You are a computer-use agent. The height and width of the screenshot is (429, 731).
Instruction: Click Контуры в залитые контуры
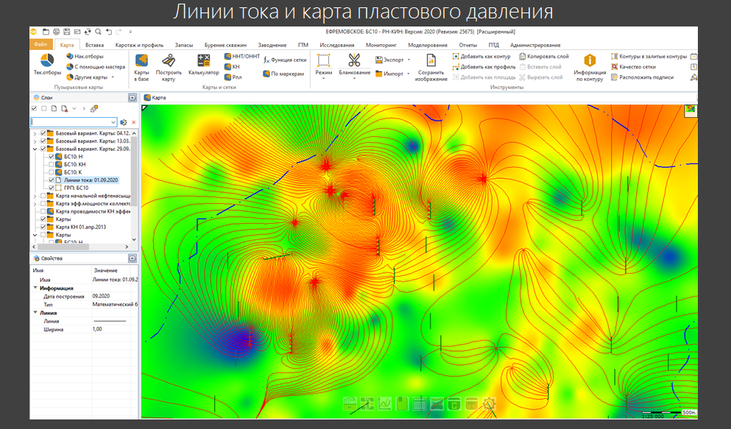(x=649, y=57)
